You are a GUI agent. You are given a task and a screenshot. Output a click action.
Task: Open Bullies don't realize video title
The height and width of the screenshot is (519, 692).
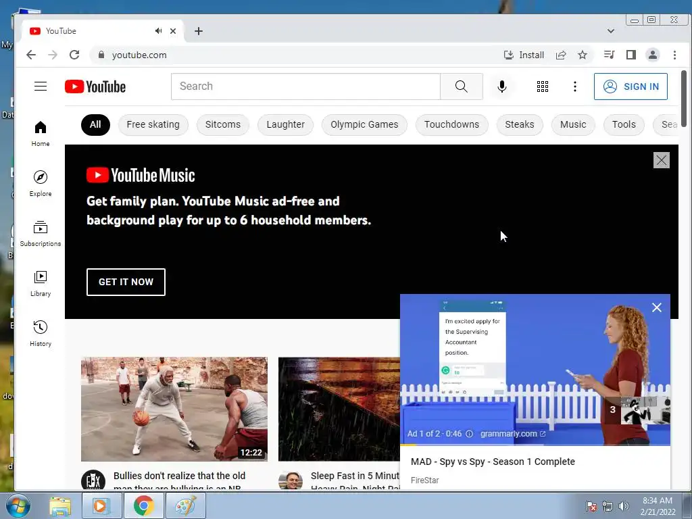tap(179, 480)
